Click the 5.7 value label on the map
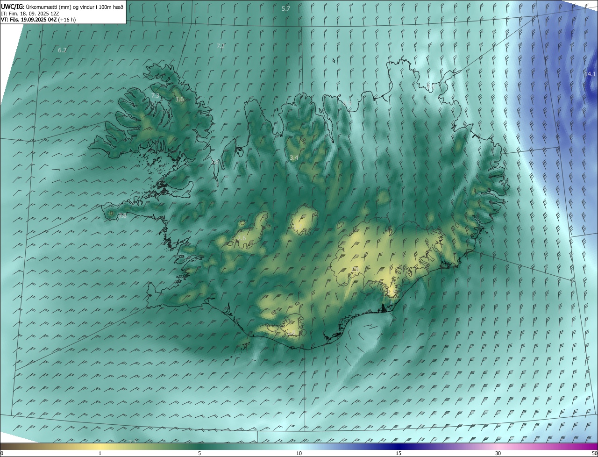The width and height of the screenshot is (598, 457). click(x=286, y=8)
